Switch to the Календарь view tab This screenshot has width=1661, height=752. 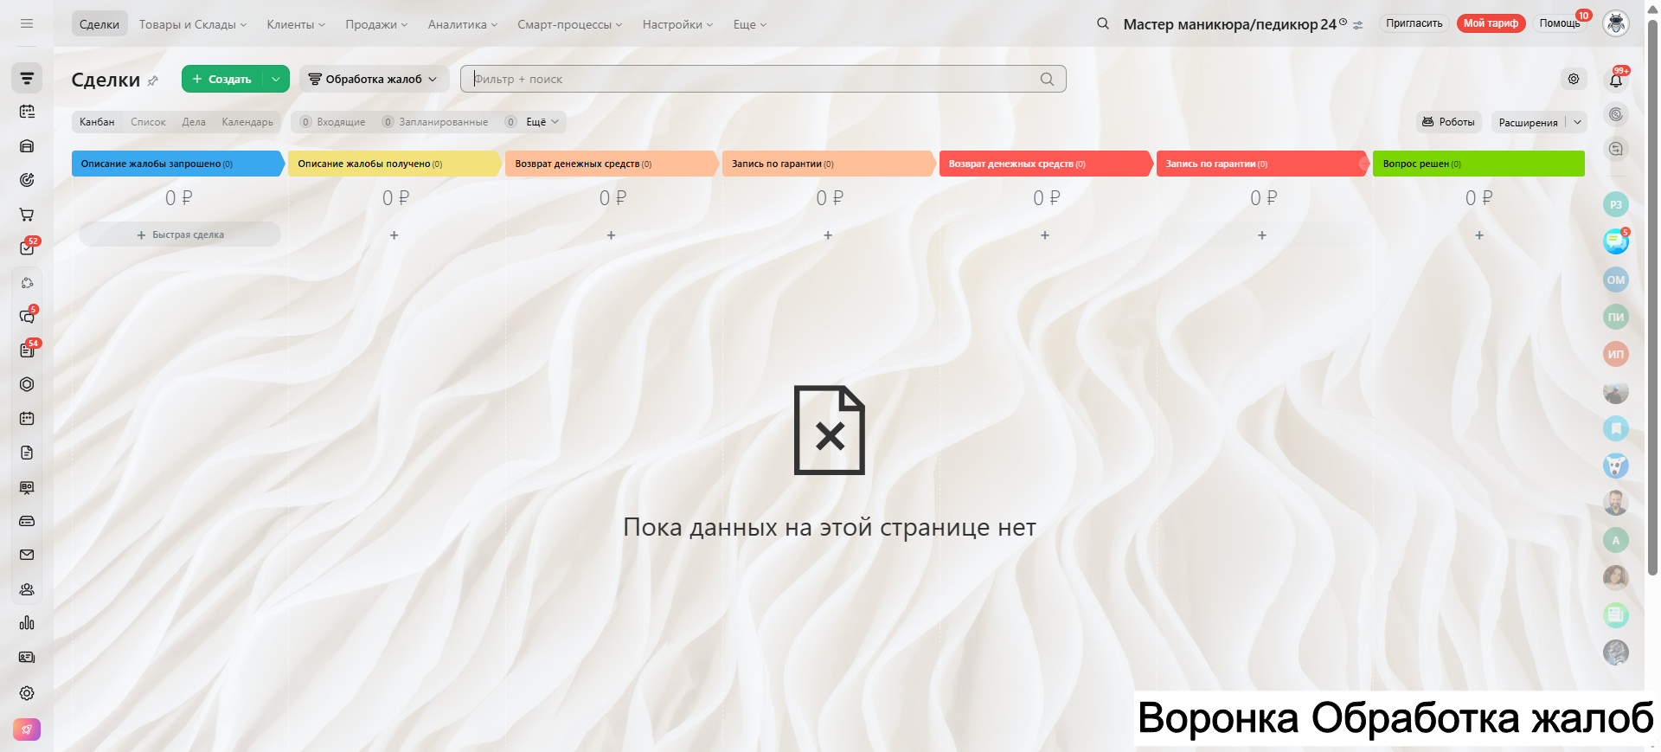coord(247,122)
